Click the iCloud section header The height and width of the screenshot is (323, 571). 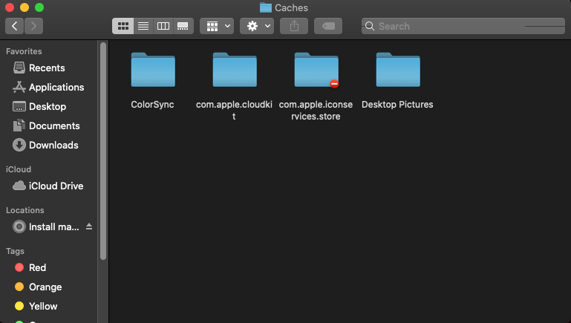click(19, 169)
